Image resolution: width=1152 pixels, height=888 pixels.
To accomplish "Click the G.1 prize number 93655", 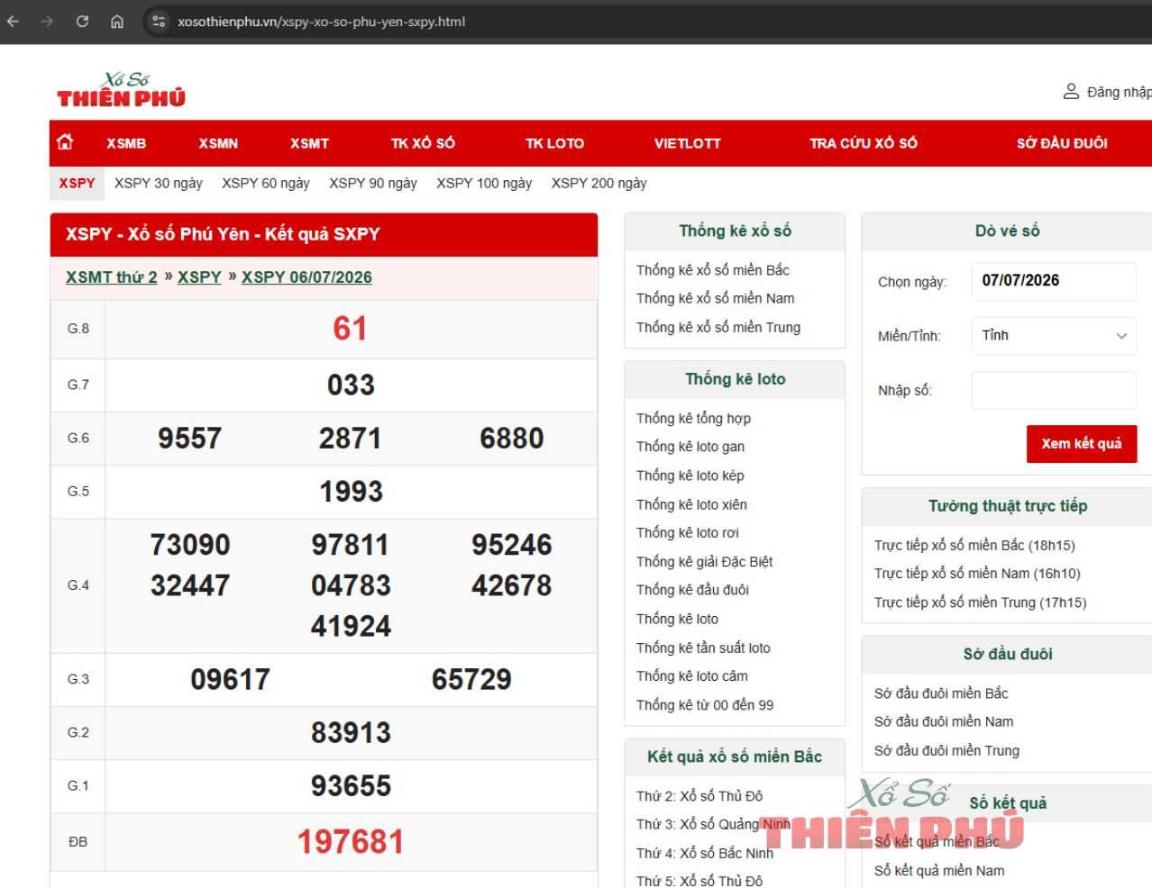I will click(351, 786).
